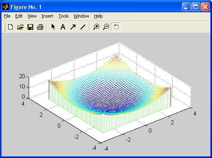
Task: Click the red left corner edge of the mesh
Action: click(x=49, y=90)
